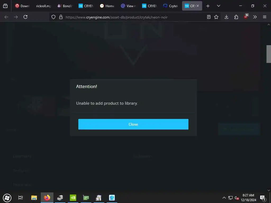Open the circuit board taskbar app
This screenshot has height=203, width=271.
(x=86, y=198)
